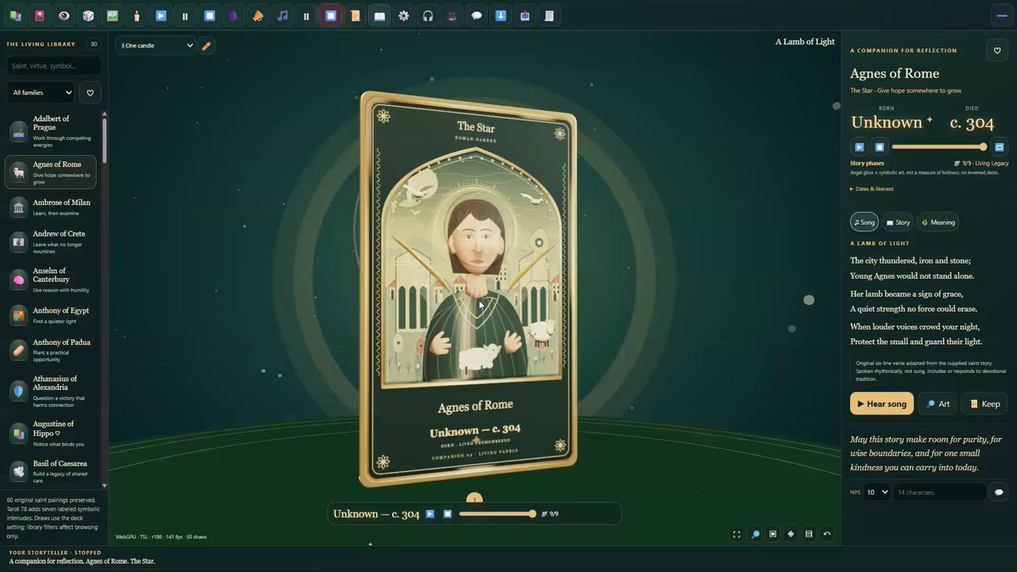Open the One candle dropdown
1017x572 pixels.
(x=156, y=46)
